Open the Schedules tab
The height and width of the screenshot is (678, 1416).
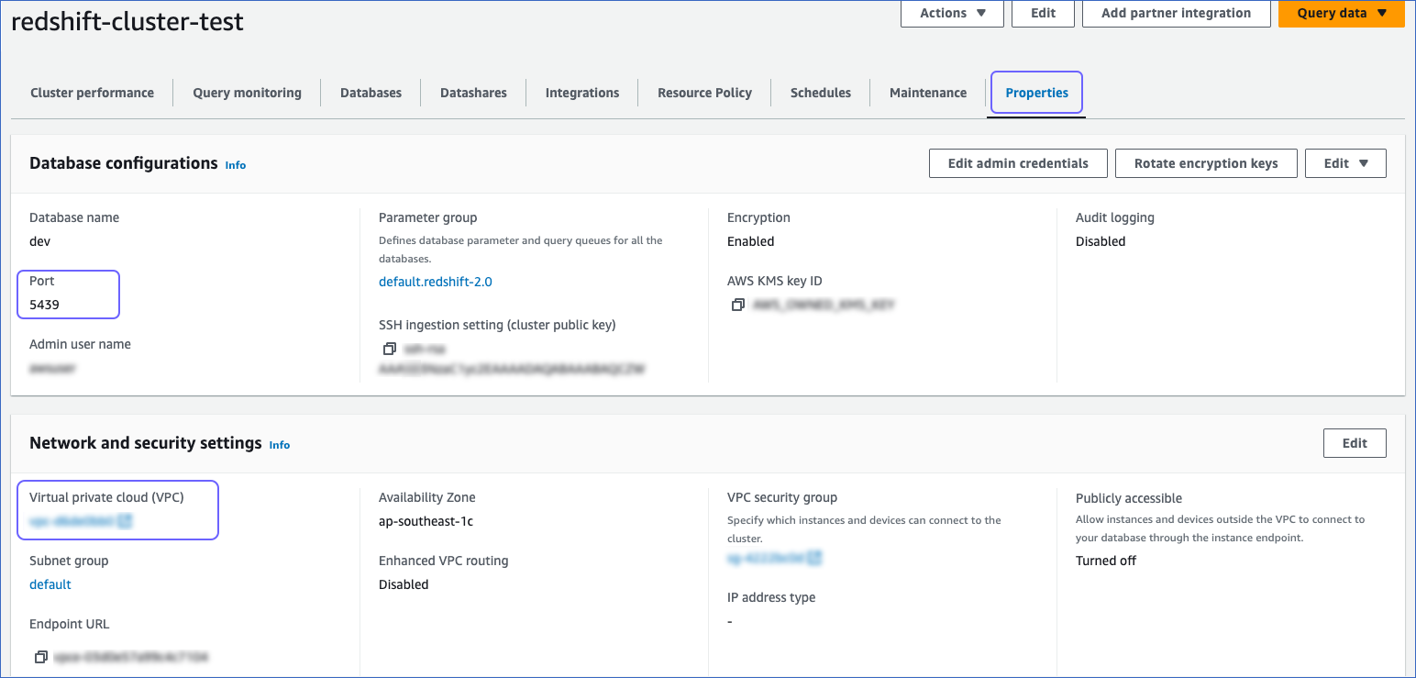(x=820, y=93)
